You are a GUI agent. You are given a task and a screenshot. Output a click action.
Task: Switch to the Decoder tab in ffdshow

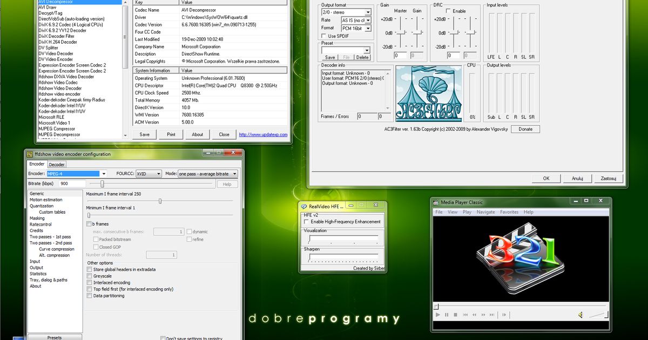[57, 164]
